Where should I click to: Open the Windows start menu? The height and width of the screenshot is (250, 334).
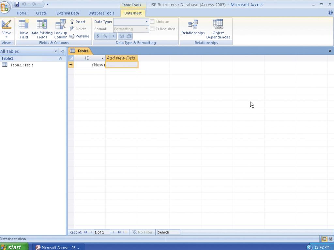click(x=14, y=247)
